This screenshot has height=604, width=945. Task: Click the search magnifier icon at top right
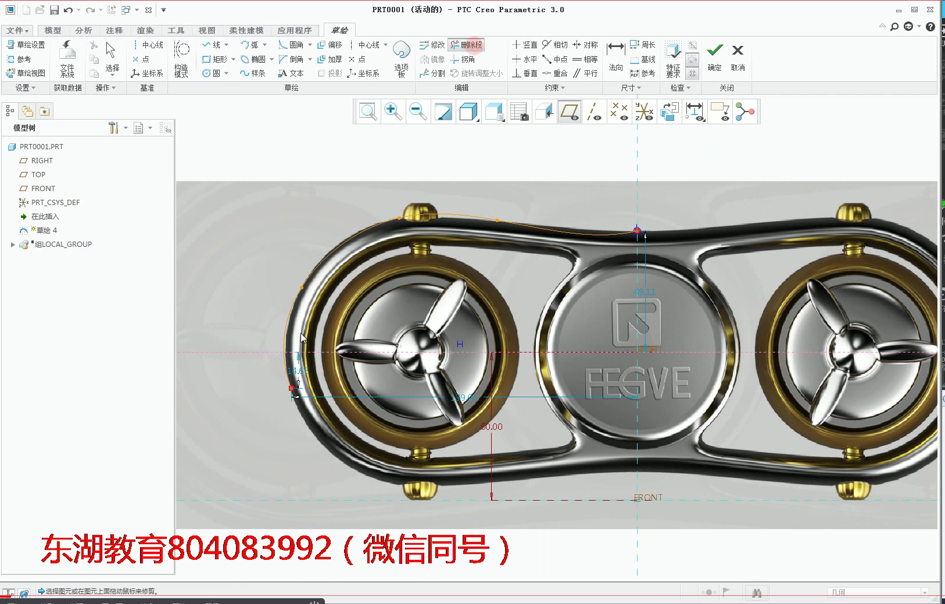click(894, 26)
